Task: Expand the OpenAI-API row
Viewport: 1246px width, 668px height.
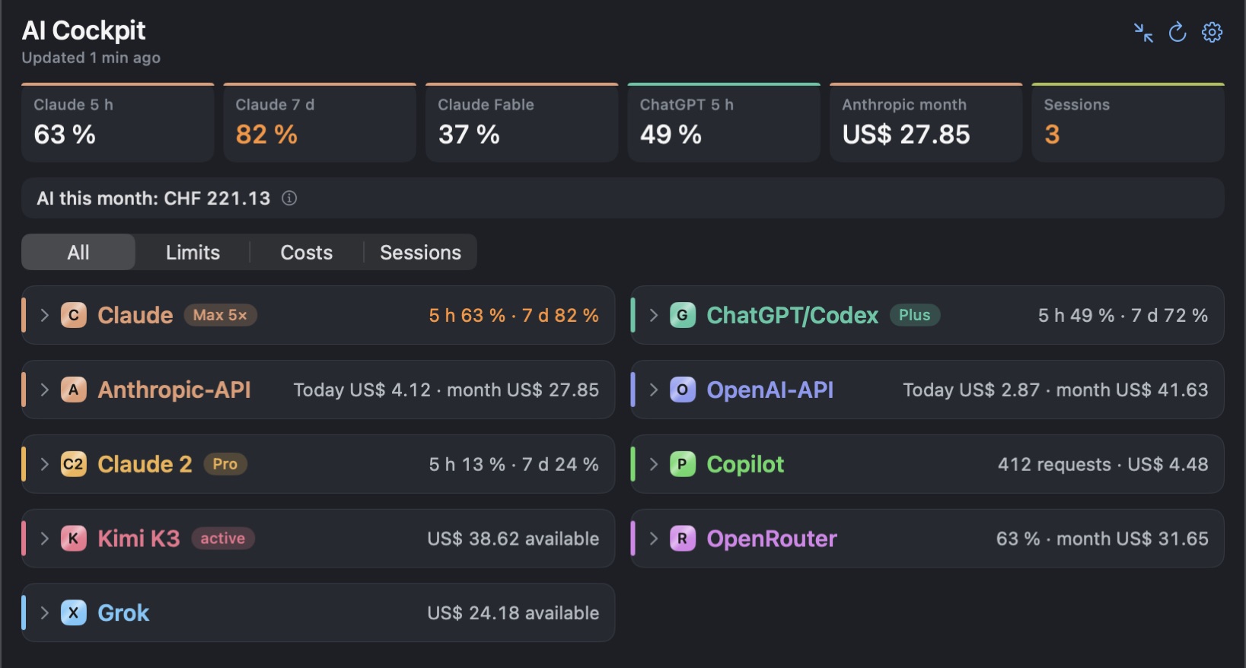Action: click(x=654, y=390)
